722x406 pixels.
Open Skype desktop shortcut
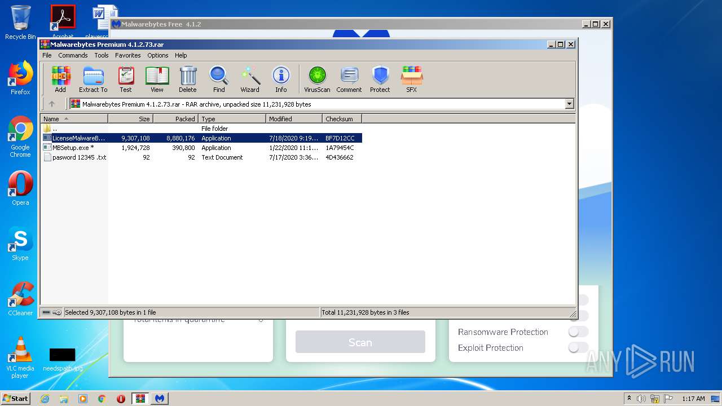point(20,244)
